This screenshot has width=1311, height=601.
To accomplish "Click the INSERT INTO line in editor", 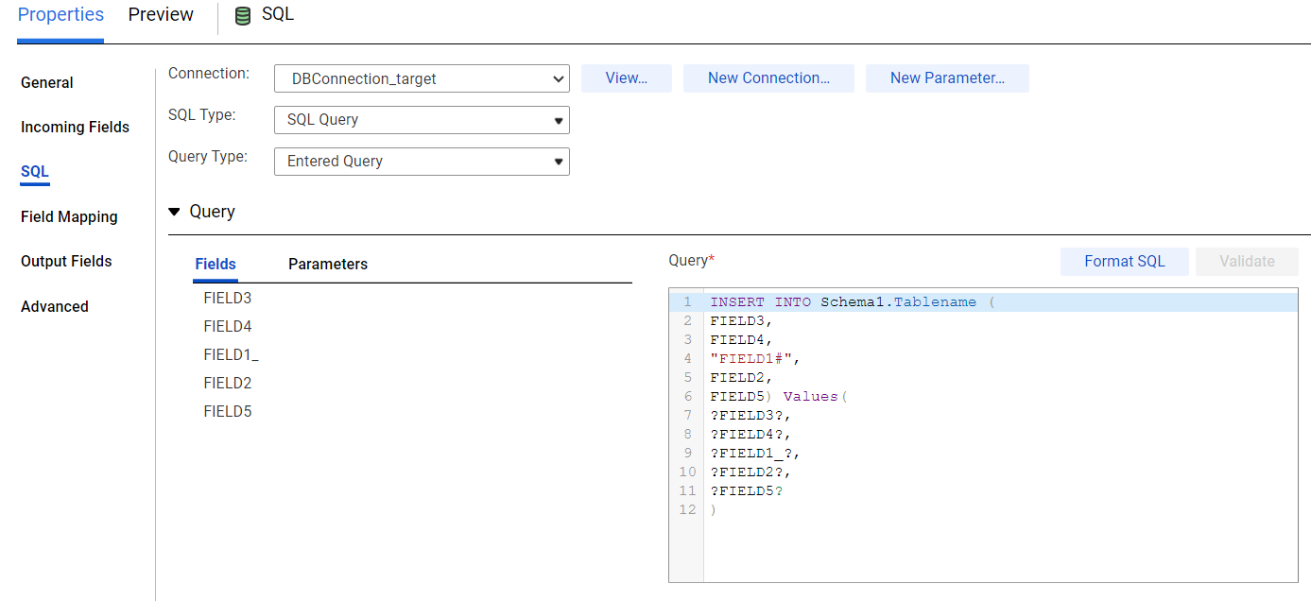I will point(853,302).
